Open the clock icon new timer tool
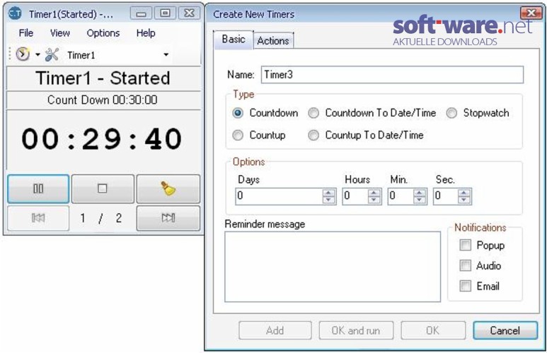Screen dimensions: 547x353 coord(23,54)
